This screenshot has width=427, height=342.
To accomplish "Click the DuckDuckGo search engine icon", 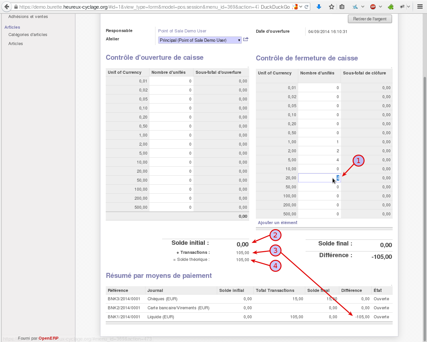I will (x=295, y=7).
